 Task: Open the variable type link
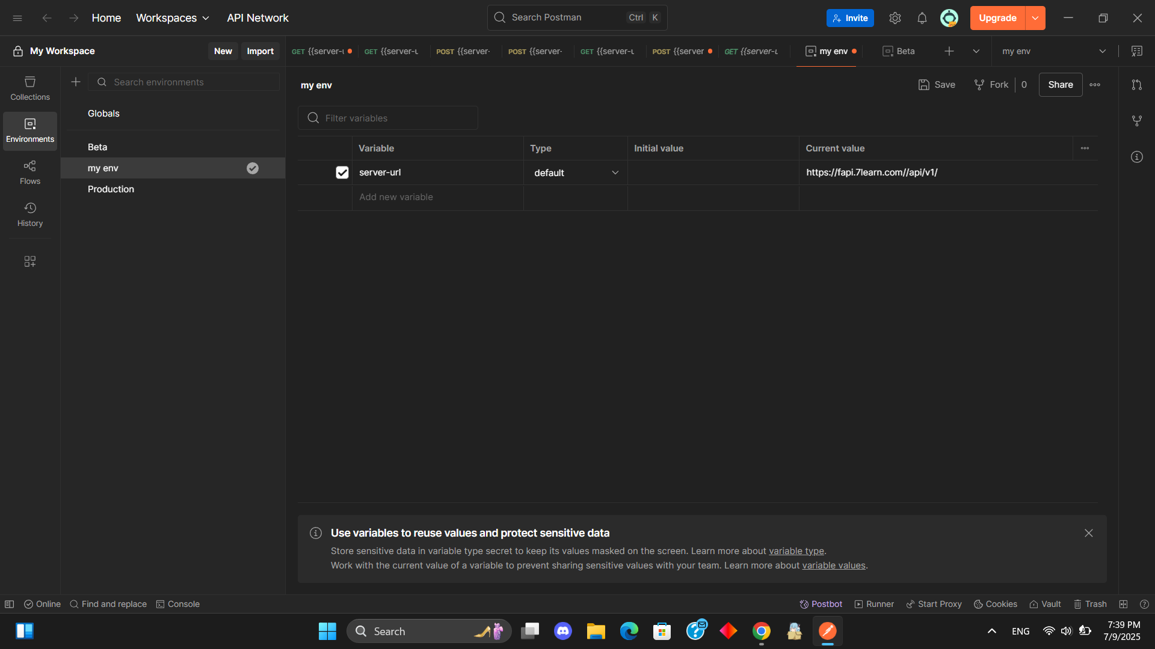(x=797, y=551)
